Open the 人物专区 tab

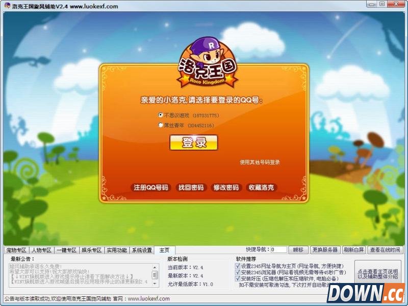click(41, 250)
